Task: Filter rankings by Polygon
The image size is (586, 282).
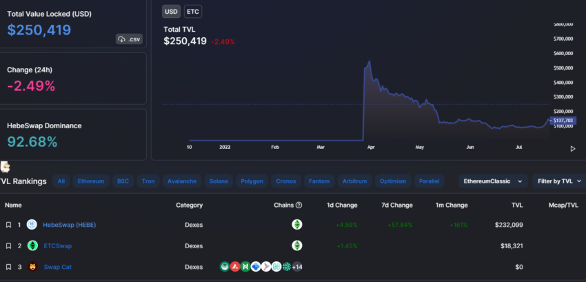Action: 252,181
